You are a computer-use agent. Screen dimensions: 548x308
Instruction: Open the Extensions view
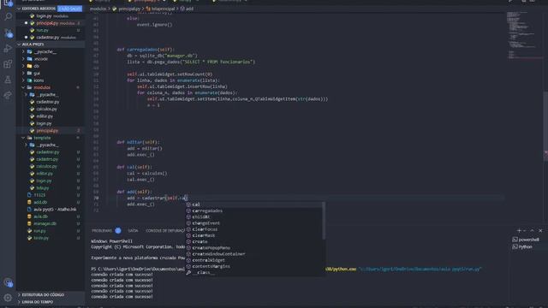(x=8, y=64)
